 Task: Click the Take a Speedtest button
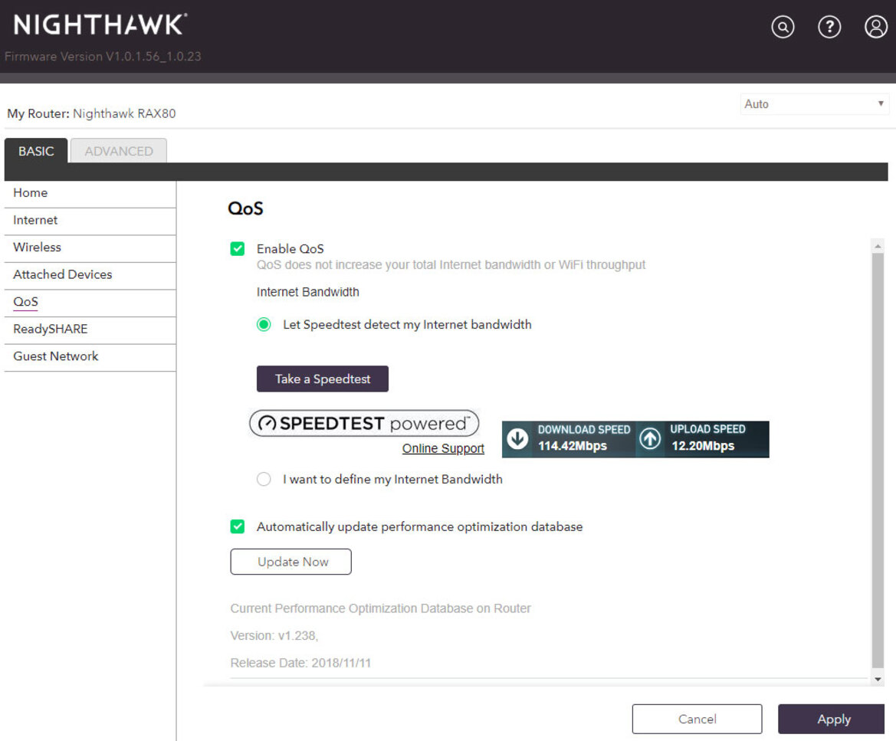pyautogui.click(x=322, y=379)
